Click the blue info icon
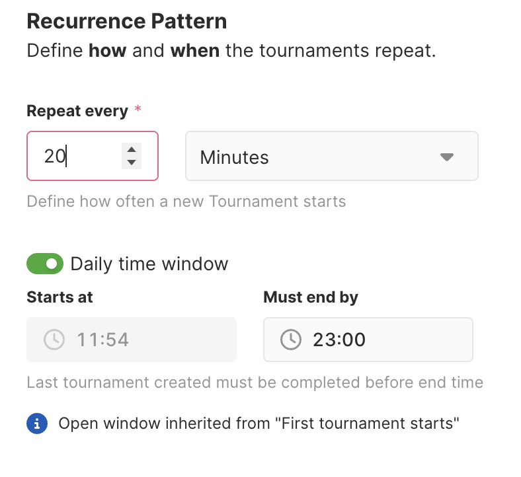The width and height of the screenshot is (521, 477). pyautogui.click(x=37, y=423)
